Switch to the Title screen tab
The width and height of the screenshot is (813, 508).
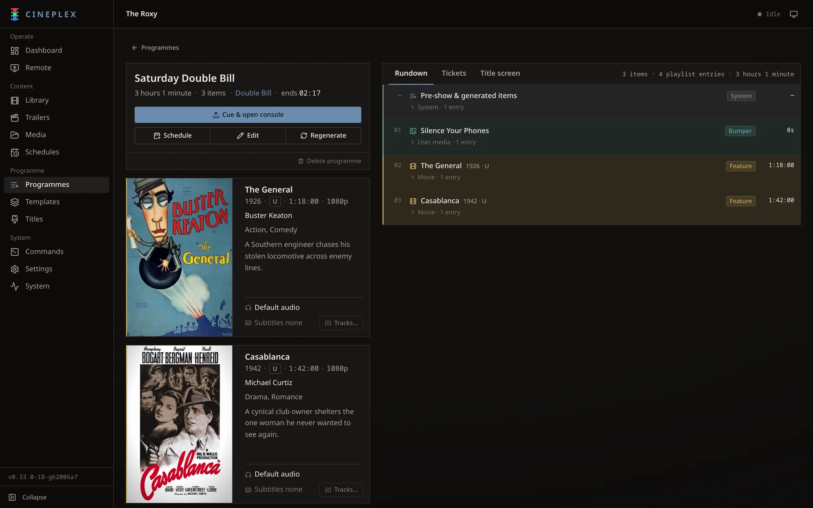click(x=500, y=74)
